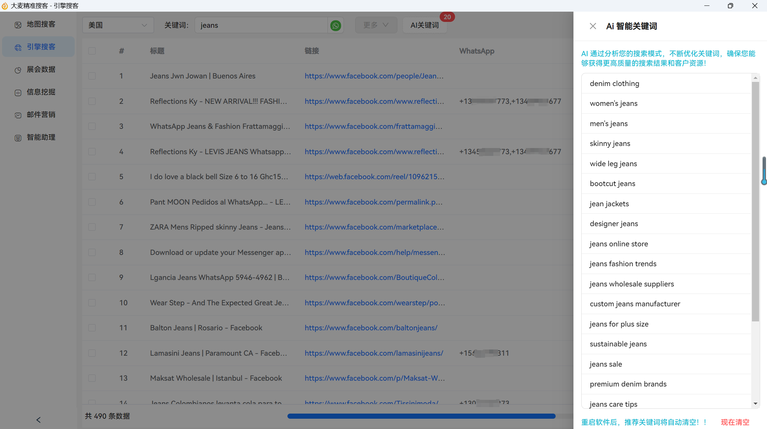Image resolution: width=767 pixels, height=429 pixels.
Task: Click the keyword list scroll up arrow
Action: point(755,78)
